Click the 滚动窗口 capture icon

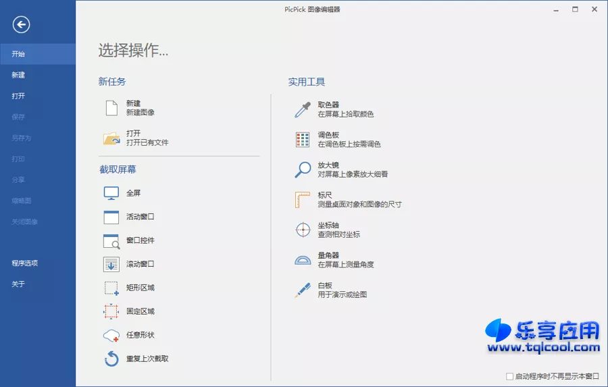[111, 264]
